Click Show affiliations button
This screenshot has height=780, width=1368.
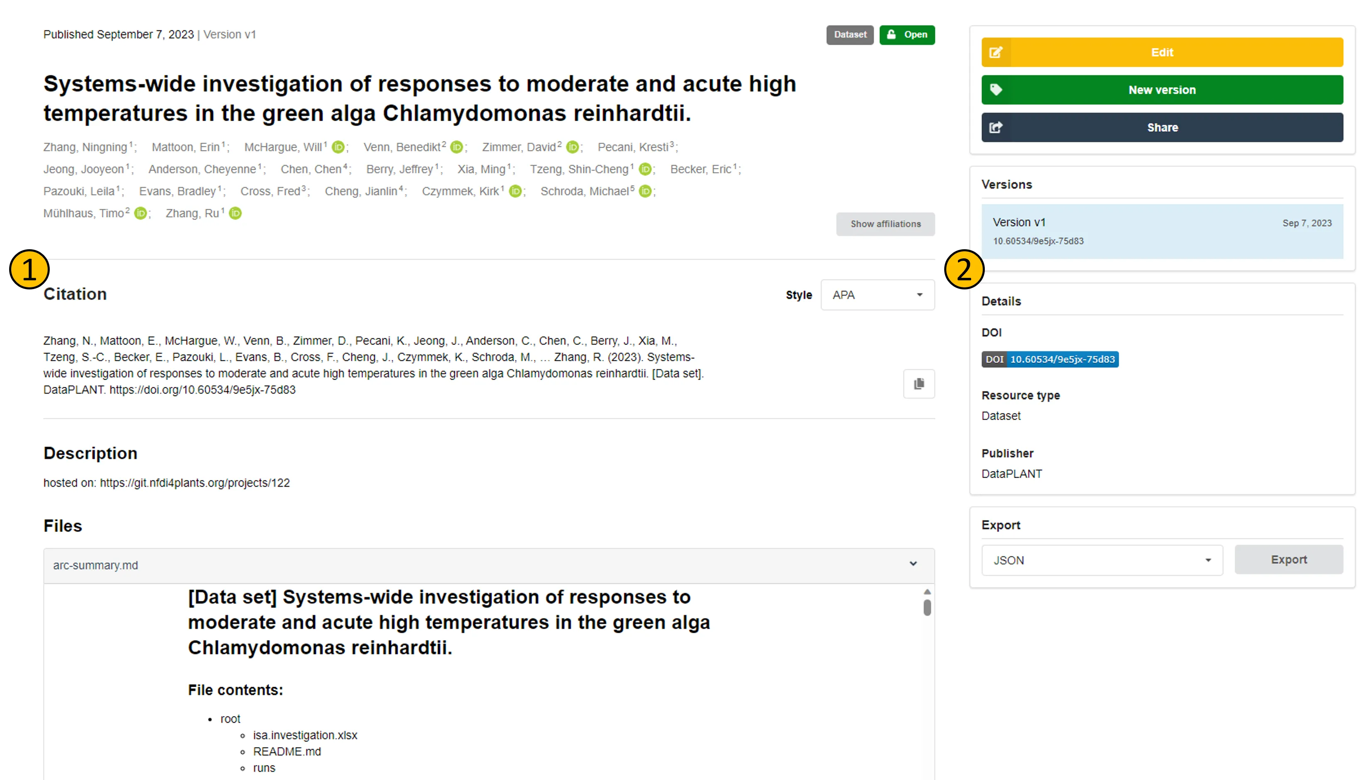885,224
